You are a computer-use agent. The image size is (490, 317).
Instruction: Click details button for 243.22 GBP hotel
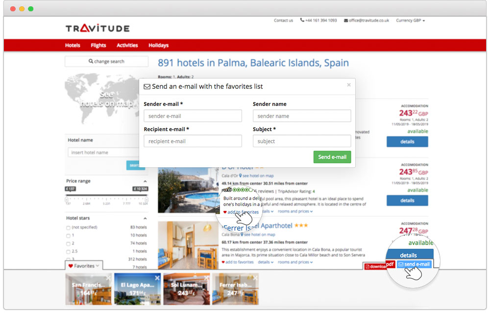[x=407, y=141]
